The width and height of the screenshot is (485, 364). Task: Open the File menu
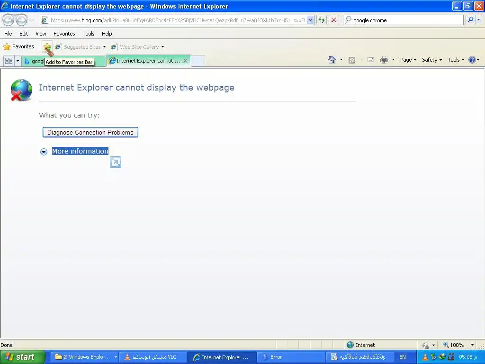[x=8, y=34]
